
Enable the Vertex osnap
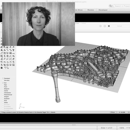[x=3, y=102]
